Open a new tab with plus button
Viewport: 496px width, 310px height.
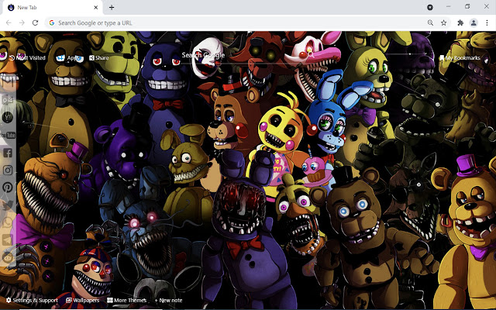click(x=112, y=7)
